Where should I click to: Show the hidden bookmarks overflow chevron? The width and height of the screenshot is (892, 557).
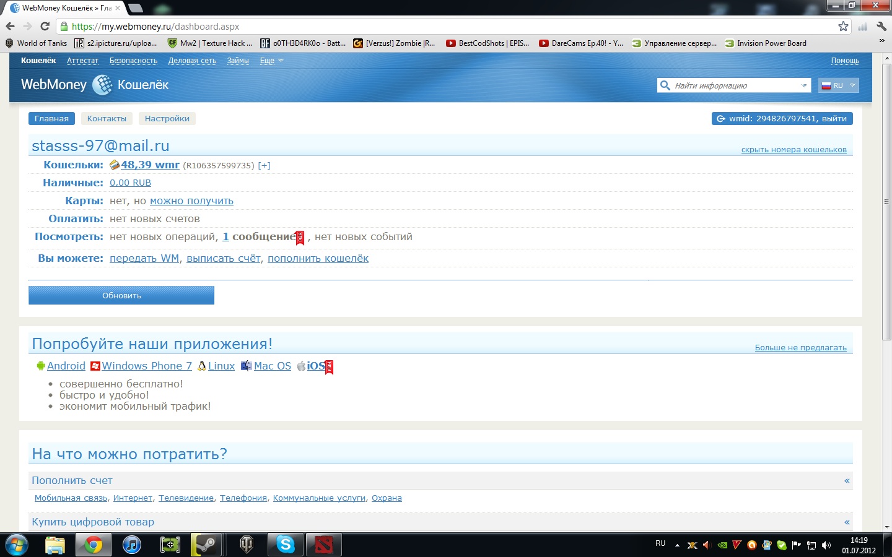[x=881, y=41]
